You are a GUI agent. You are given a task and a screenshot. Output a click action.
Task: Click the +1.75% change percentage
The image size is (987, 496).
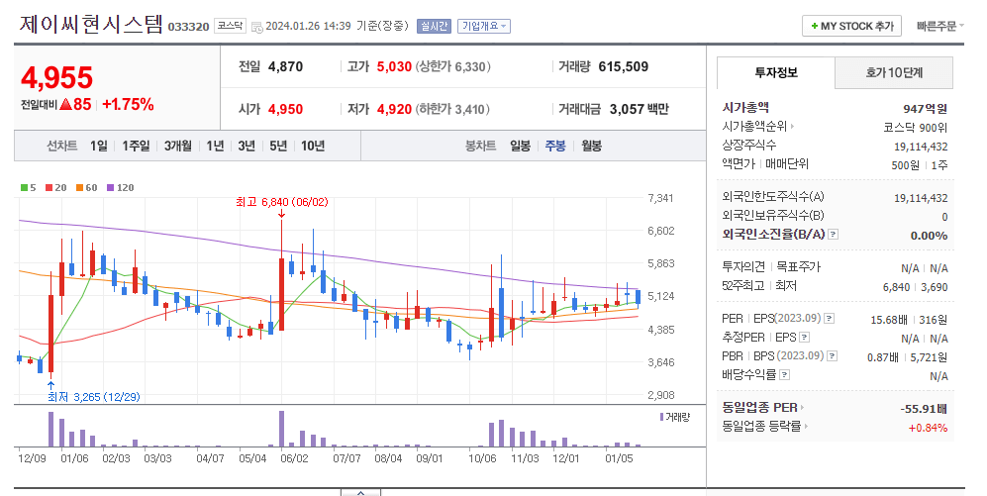(x=128, y=105)
